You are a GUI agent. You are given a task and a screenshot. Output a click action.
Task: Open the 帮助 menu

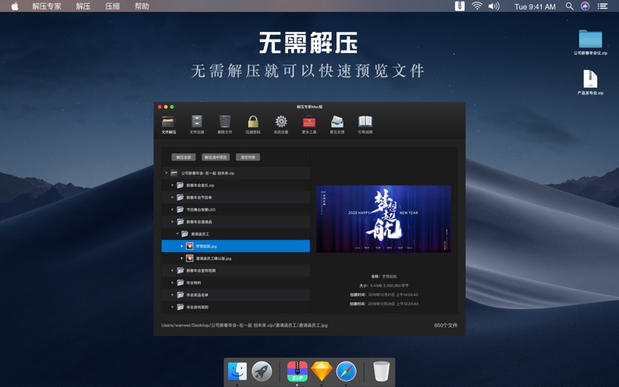pos(142,6)
